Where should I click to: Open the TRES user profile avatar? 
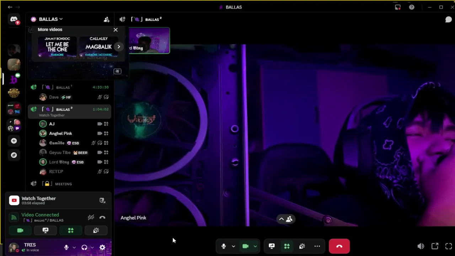point(14,247)
